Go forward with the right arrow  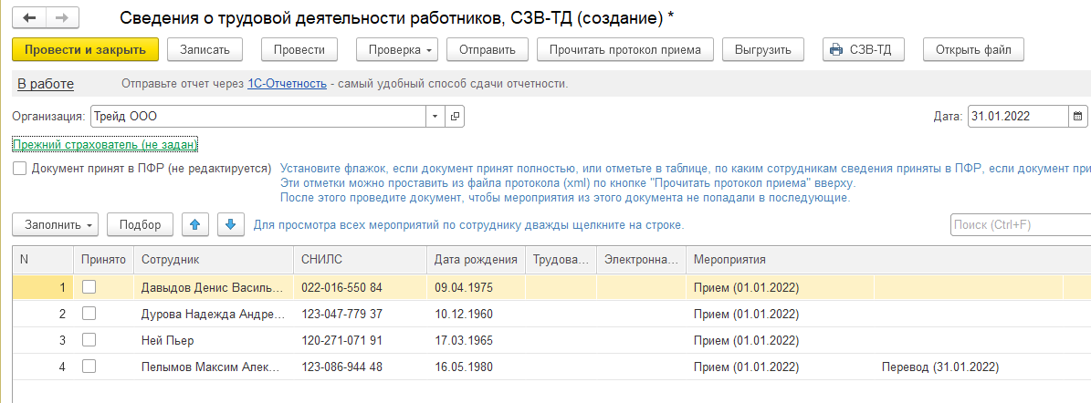point(61,18)
